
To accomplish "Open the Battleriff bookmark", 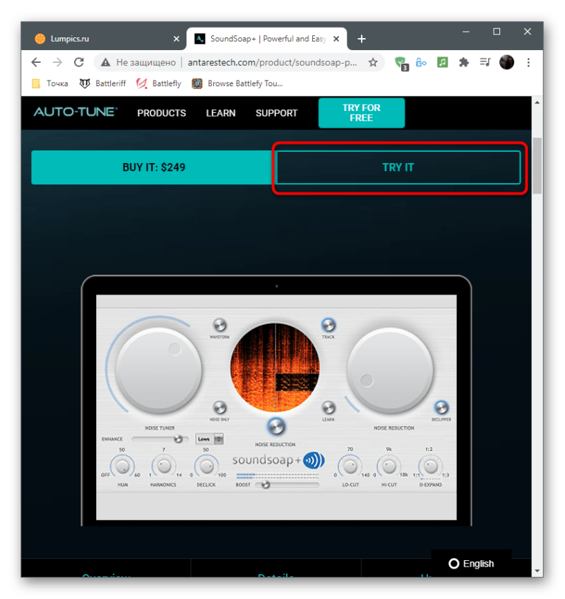I will click(x=102, y=83).
